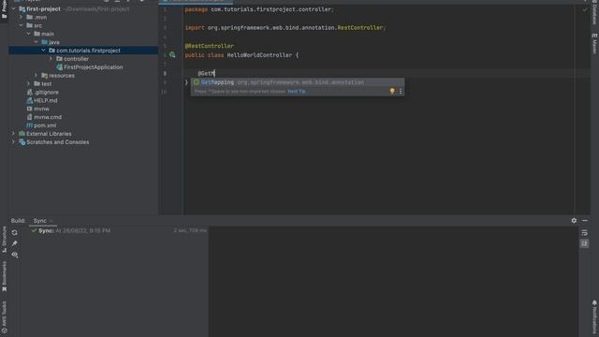Click the @RestController annotation in editor

tap(209, 46)
